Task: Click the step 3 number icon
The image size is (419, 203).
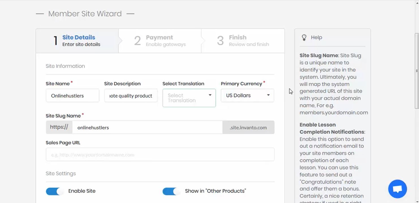Action: [220, 41]
